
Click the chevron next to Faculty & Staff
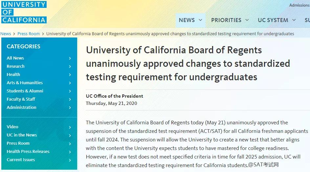[70, 99]
